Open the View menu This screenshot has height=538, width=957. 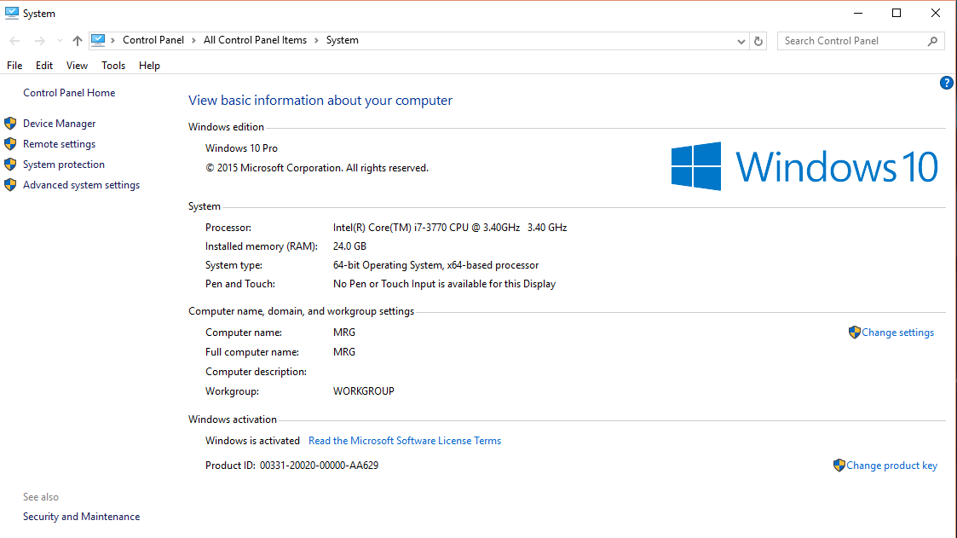pyautogui.click(x=77, y=66)
